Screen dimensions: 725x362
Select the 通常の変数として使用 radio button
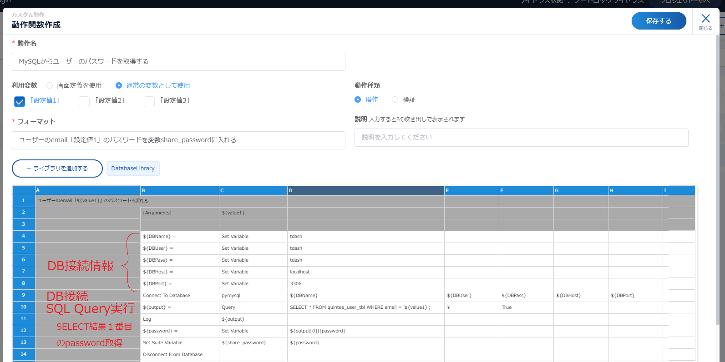pos(119,85)
